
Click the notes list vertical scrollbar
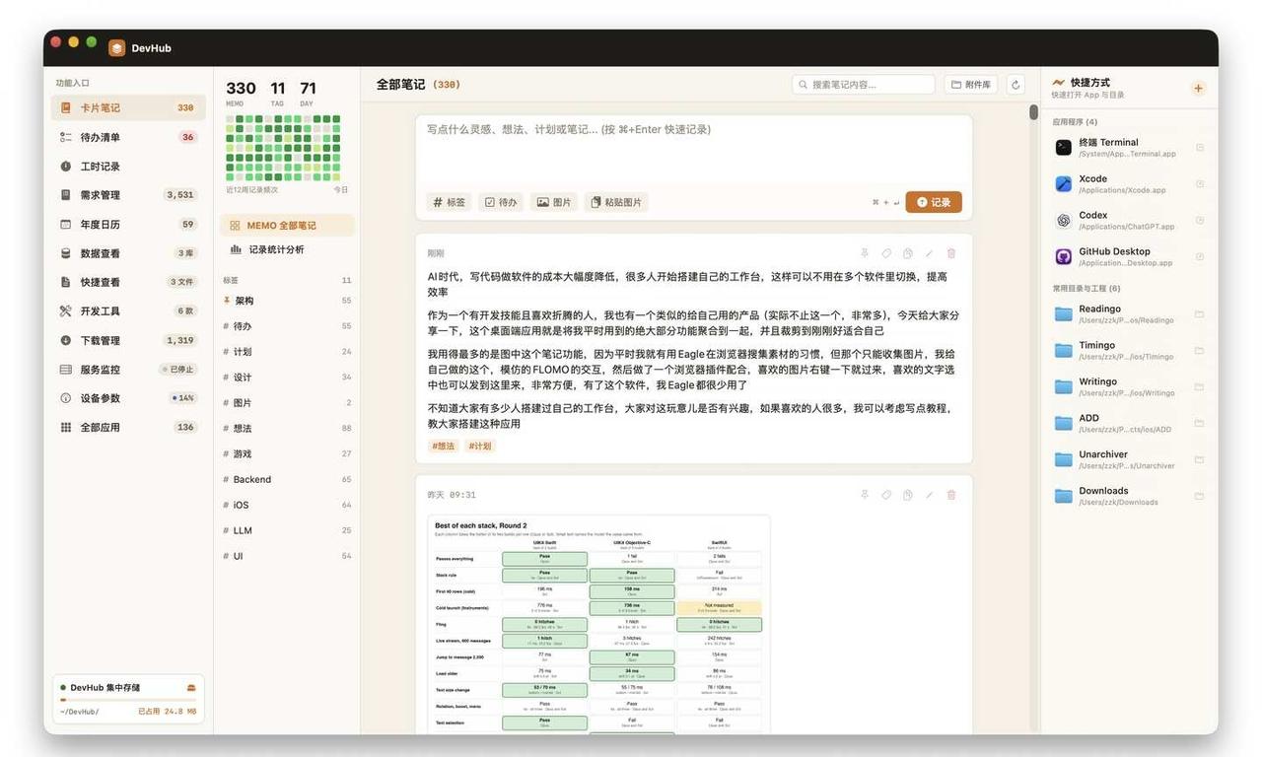pyautogui.click(x=1033, y=112)
